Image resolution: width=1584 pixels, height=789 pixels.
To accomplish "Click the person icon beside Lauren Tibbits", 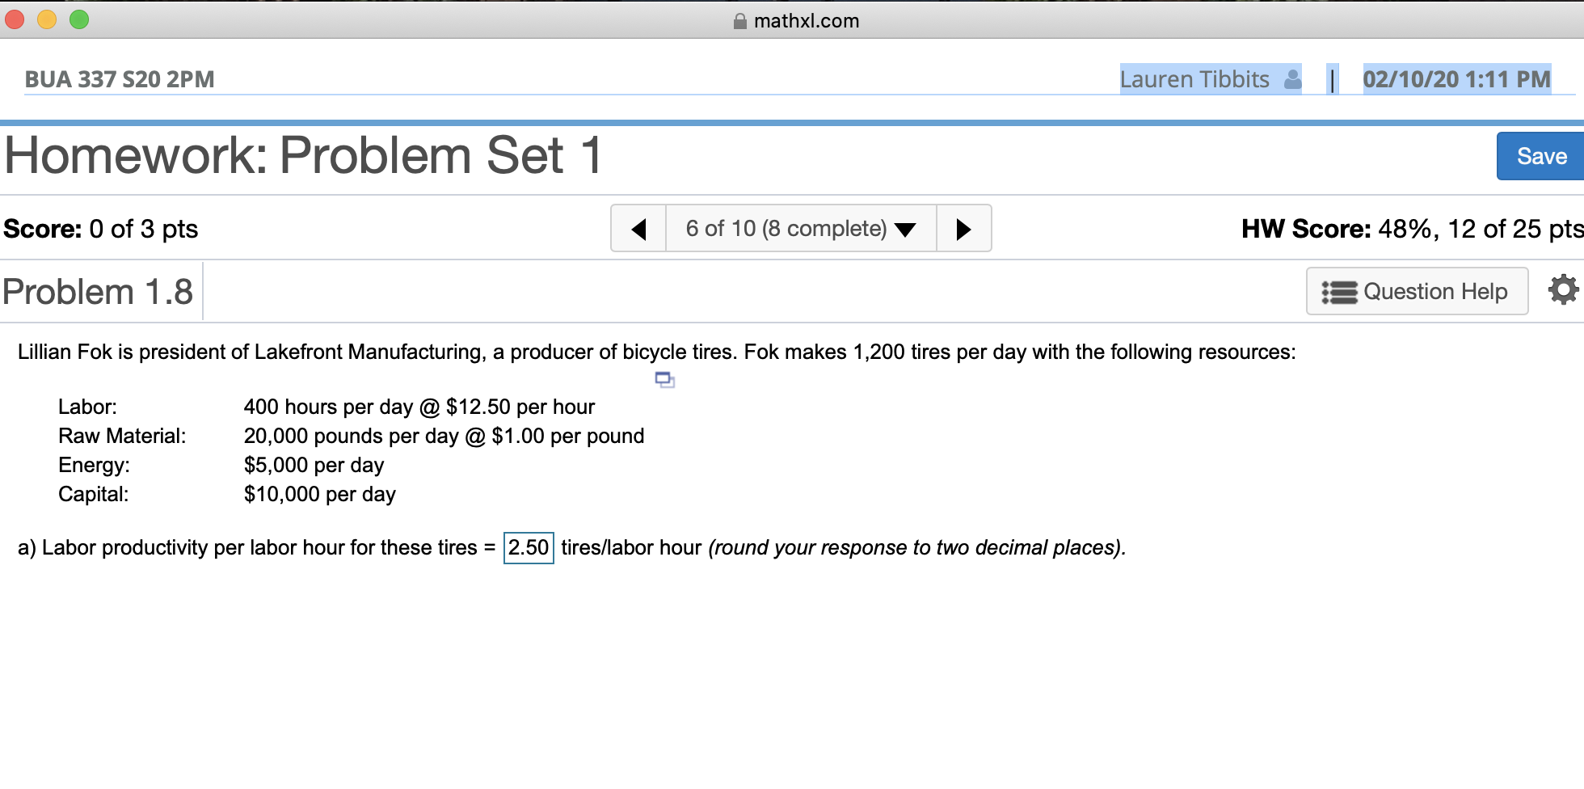I will [1293, 78].
